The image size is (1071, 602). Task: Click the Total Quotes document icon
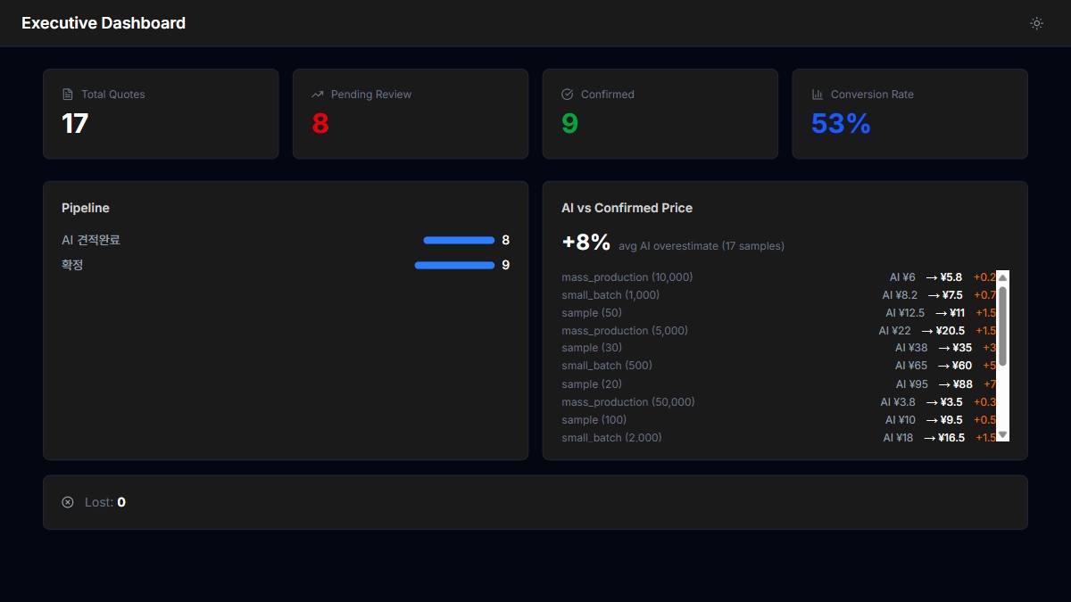(68, 95)
